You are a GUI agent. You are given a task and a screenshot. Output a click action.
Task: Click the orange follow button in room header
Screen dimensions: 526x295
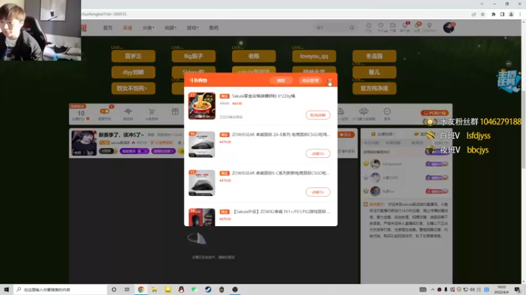point(347,134)
